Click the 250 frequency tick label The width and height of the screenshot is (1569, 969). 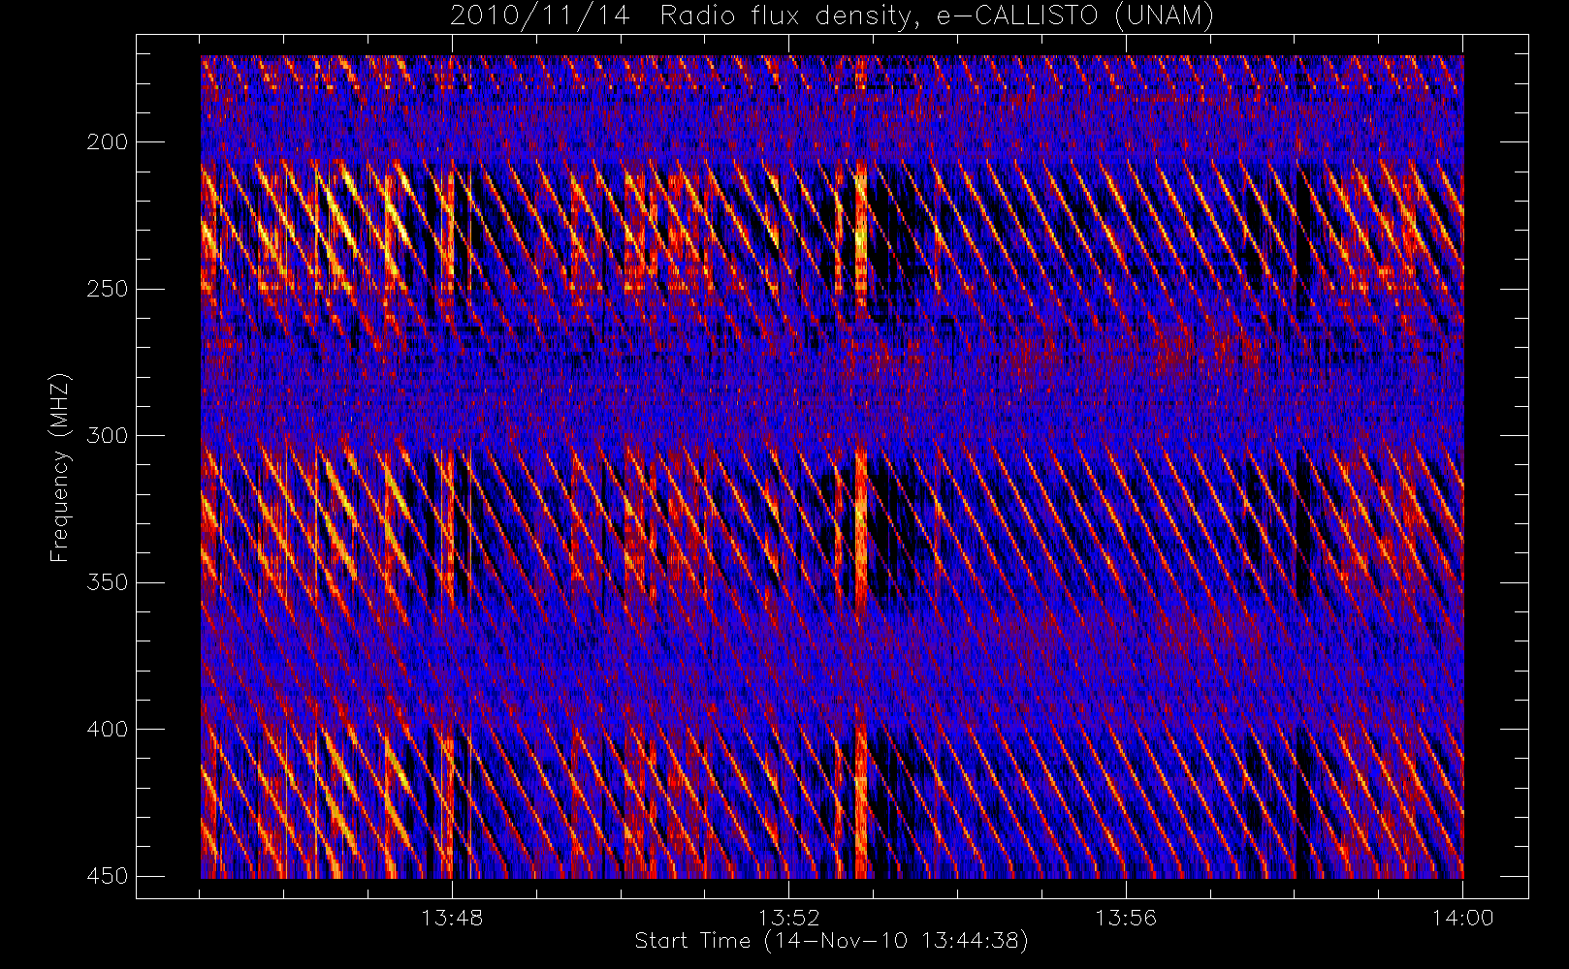pos(108,289)
